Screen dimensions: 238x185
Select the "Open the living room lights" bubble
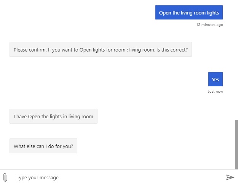pyautogui.click(x=189, y=13)
